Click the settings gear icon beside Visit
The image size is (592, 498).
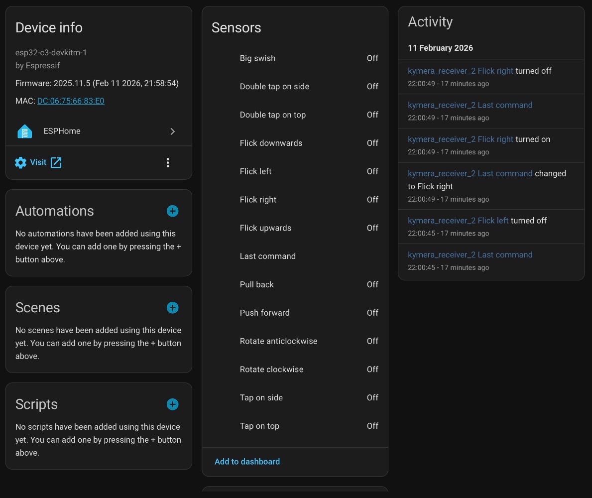(x=20, y=162)
